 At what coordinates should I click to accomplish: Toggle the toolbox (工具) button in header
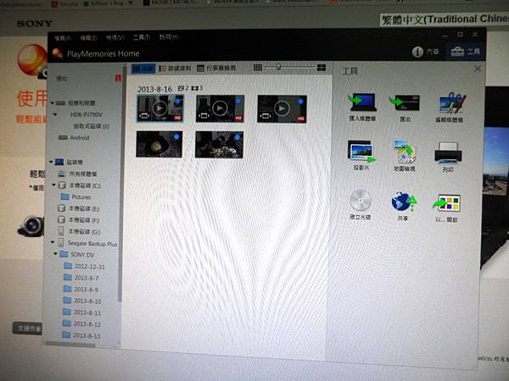click(465, 52)
